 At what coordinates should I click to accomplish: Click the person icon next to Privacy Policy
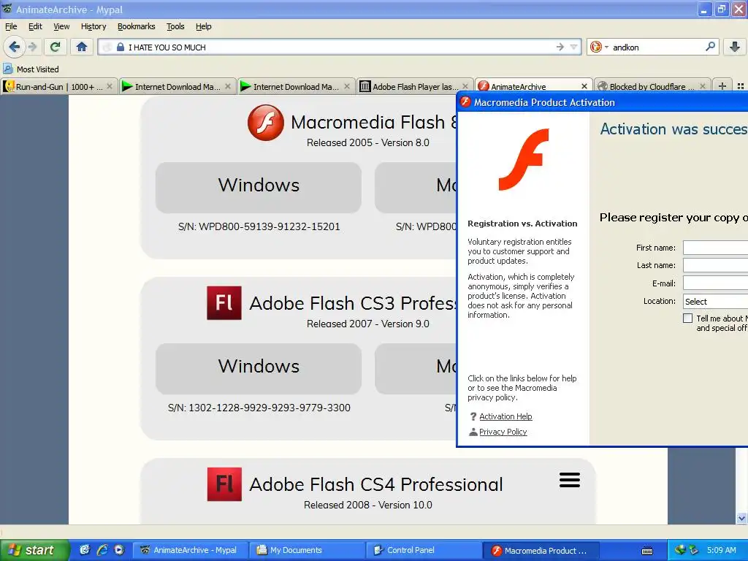[x=473, y=432]
